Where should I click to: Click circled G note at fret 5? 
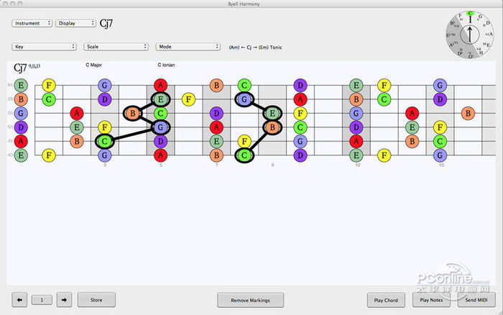[160, 127]
